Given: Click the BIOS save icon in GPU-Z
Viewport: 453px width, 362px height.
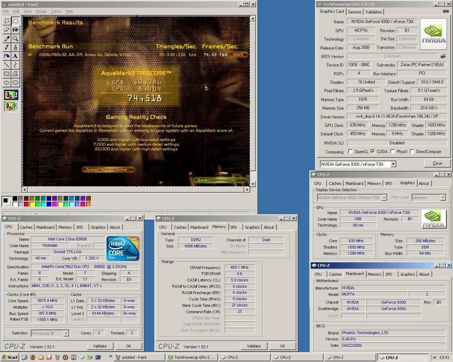Looking at the screenshot, I should point(443,56).
